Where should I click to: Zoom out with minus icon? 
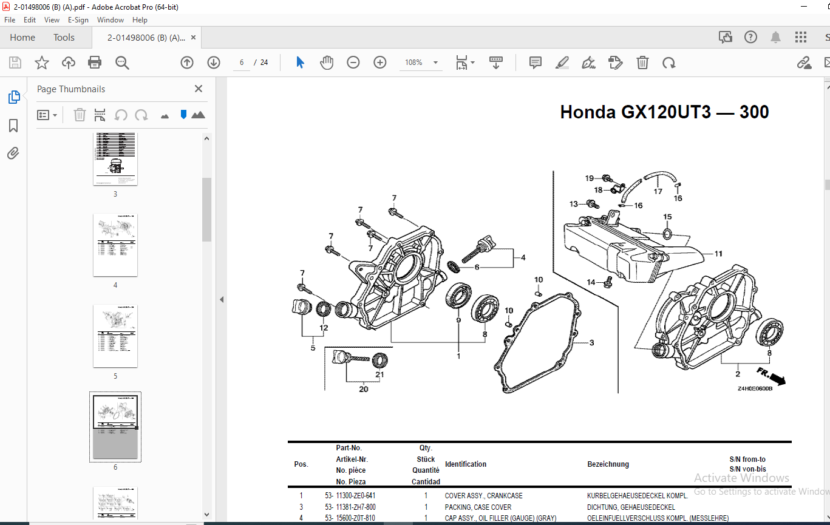click(x=353, y=63)
